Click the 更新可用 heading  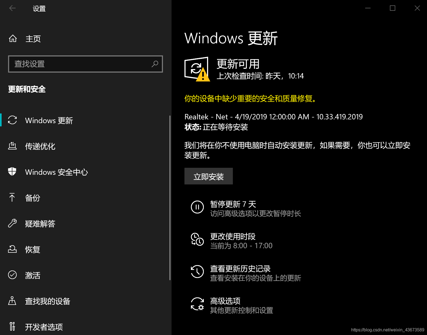point(238,64)
